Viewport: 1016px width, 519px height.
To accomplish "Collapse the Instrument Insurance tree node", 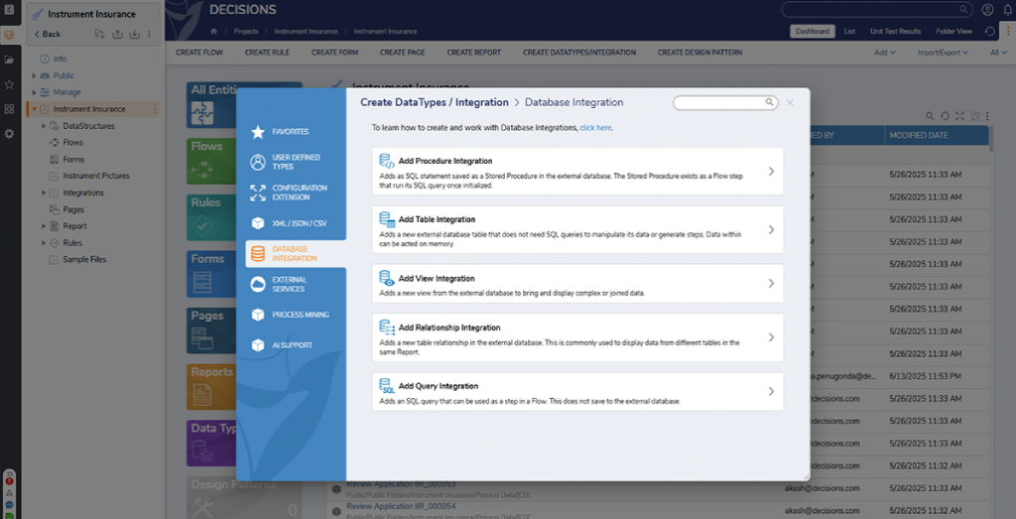I will pyautogui.click(x=35, y=109).
